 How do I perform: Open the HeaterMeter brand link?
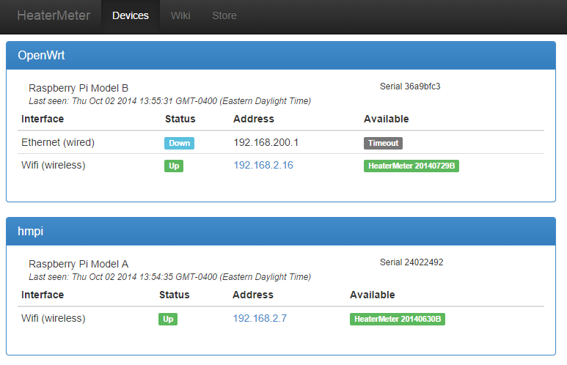[x=54, y=15]
